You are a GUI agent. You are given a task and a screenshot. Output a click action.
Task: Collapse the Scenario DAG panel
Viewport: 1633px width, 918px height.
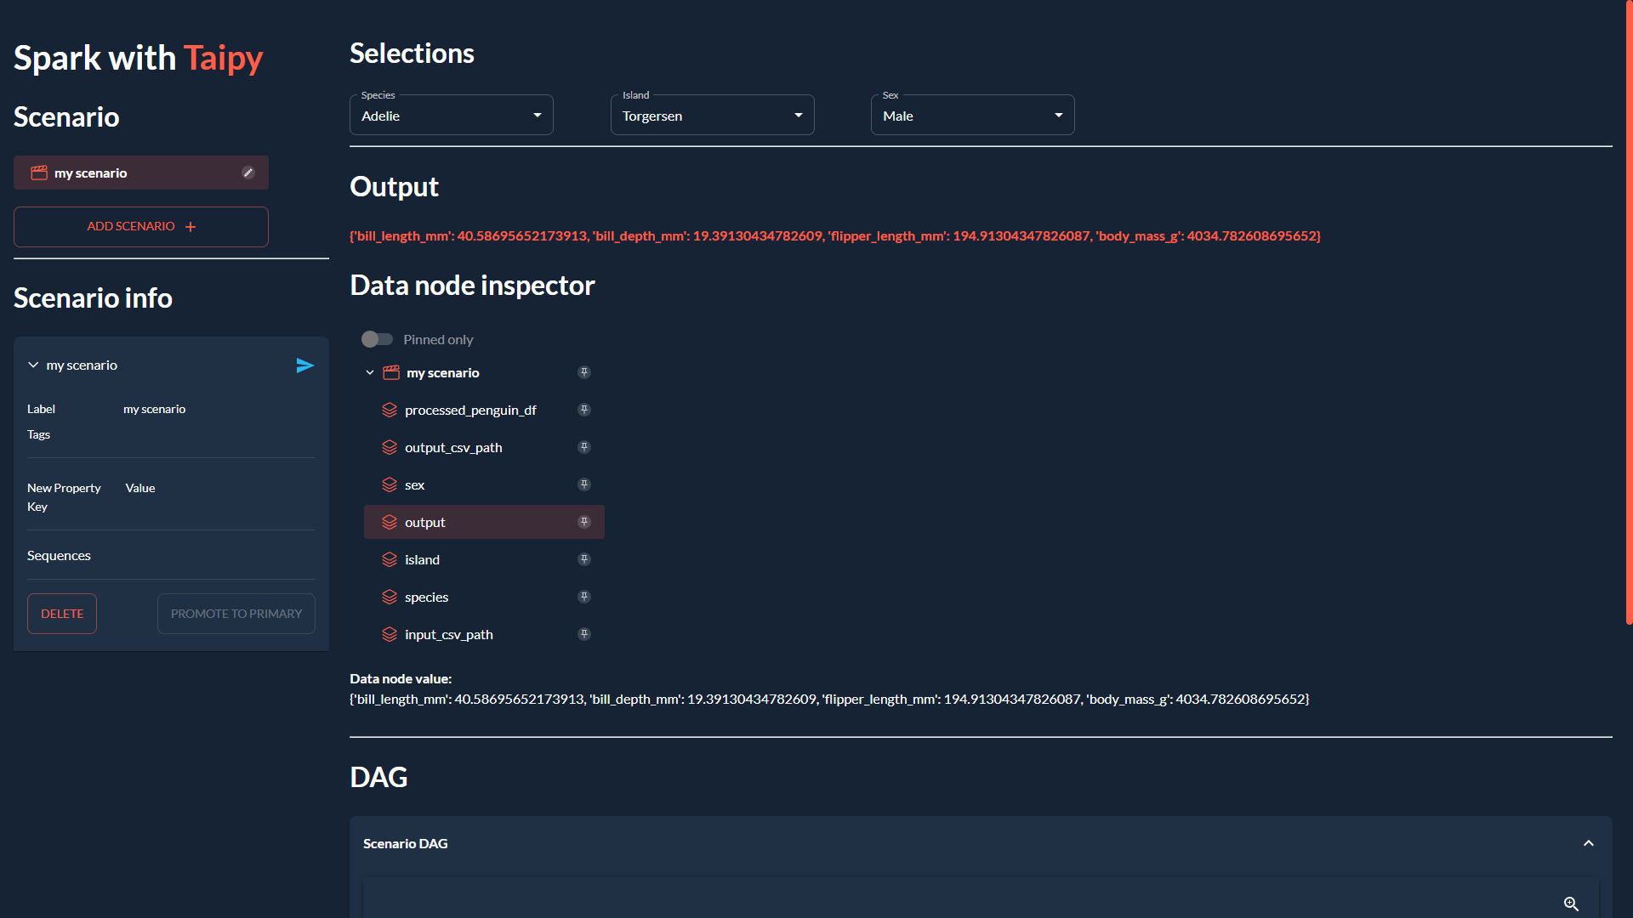(x=1589, y=843)
